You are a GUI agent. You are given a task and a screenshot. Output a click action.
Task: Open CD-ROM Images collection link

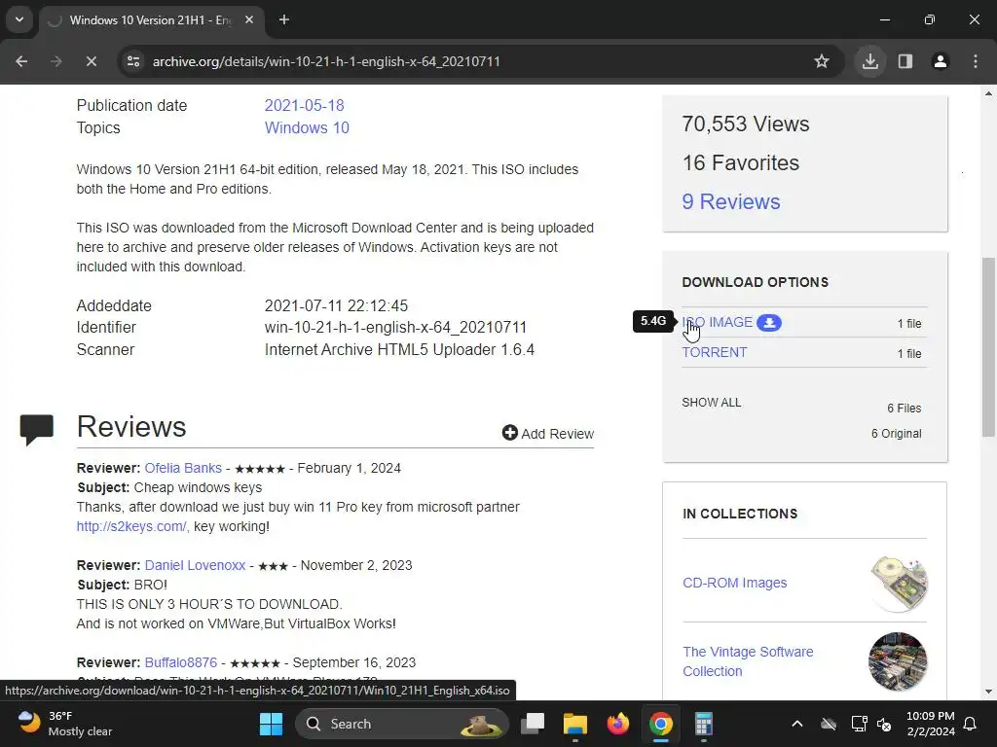tap(734, 583)
